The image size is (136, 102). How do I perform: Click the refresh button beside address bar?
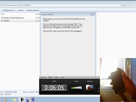[x=124, y=5]
